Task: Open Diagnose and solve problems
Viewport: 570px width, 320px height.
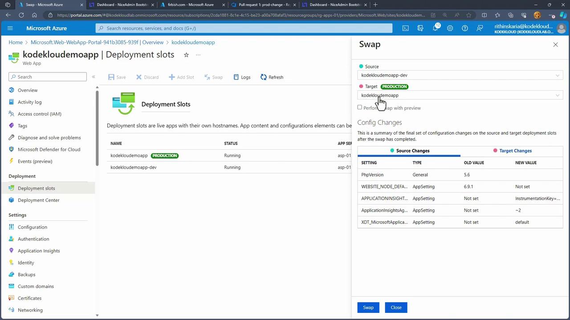Action: tap(49, 138)
